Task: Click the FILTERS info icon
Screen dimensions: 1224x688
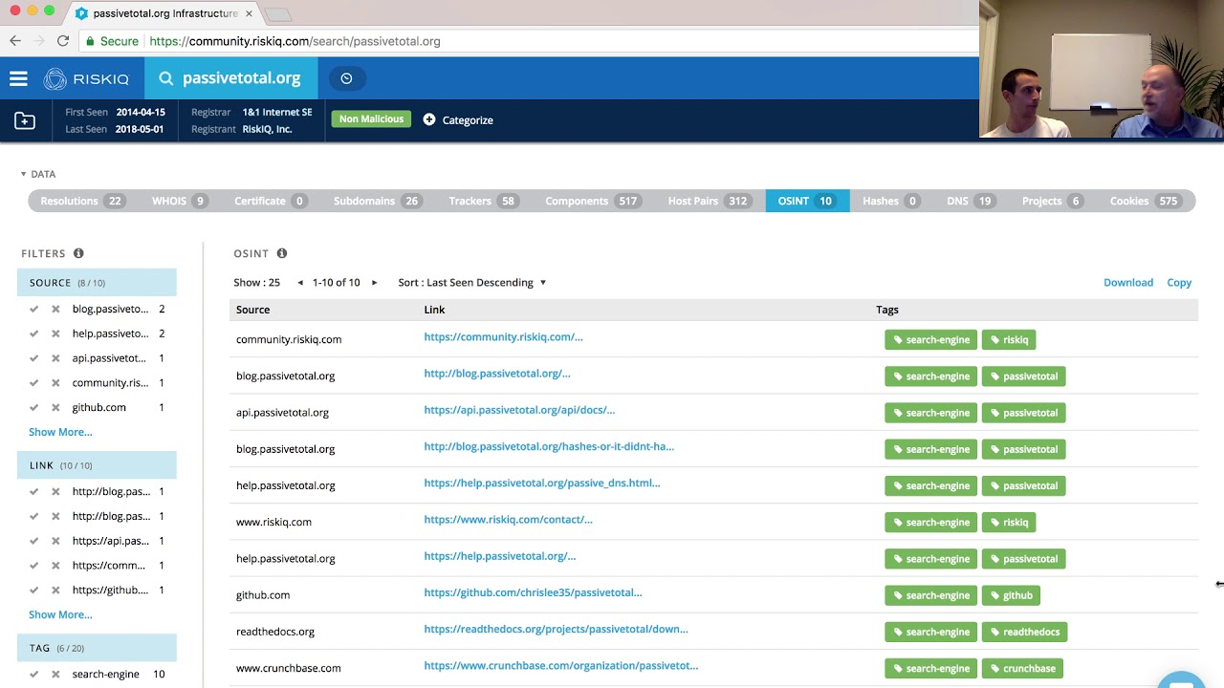Action: (x=78, y=253)
